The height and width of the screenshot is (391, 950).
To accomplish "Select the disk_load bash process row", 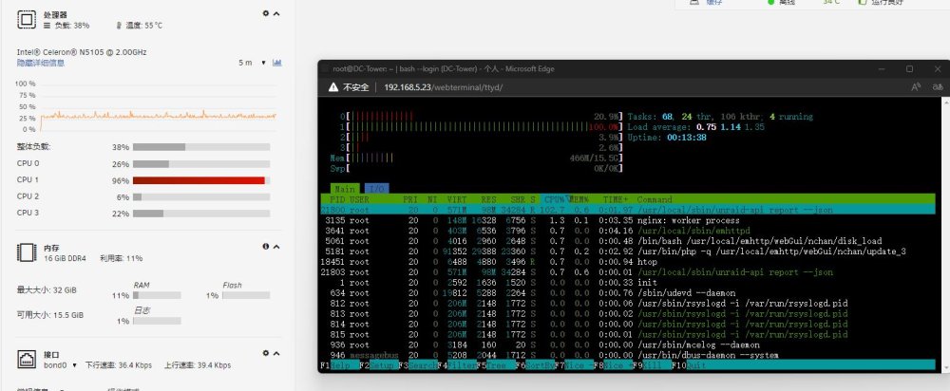I will (628, 241).
